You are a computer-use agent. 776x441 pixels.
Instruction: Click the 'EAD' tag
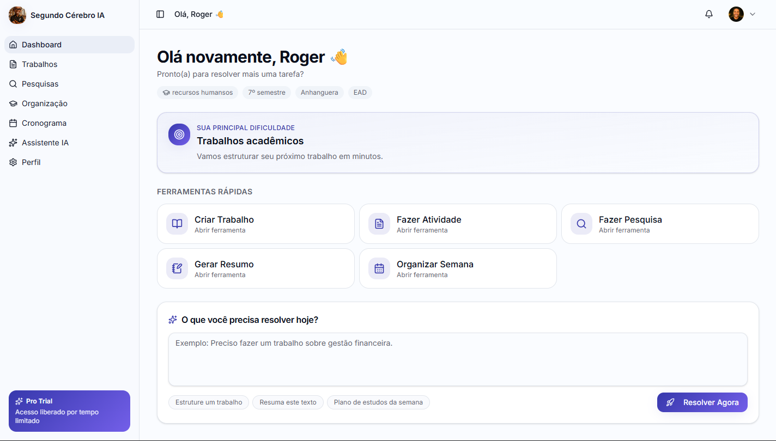[360, 93]
